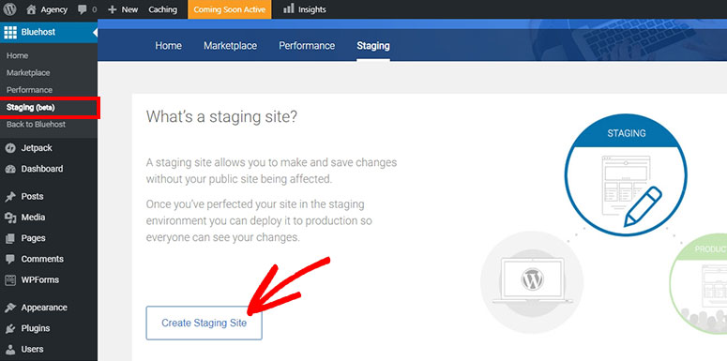Select the Staging tab

[x=373, y=45]
